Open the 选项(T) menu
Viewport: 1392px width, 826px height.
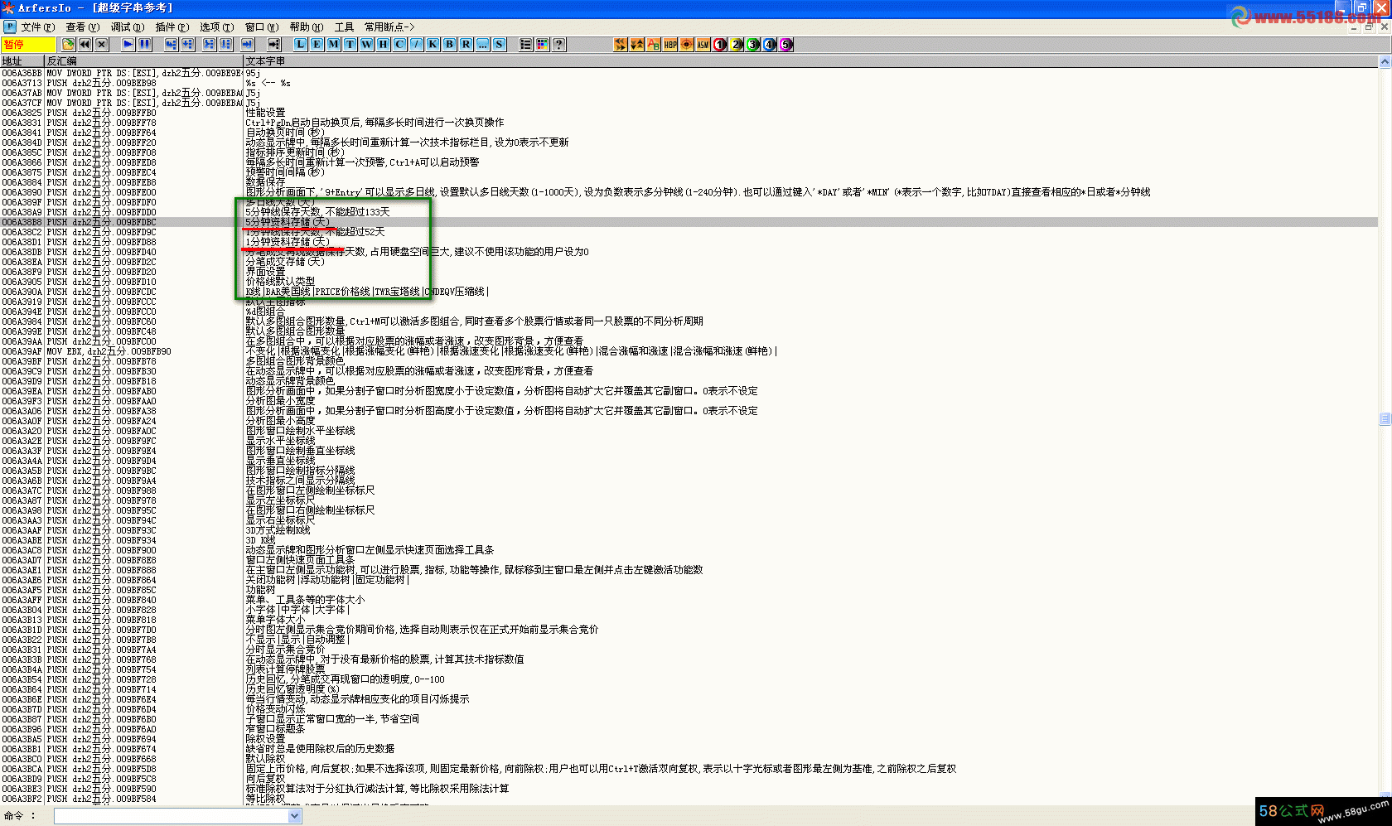pos(216,27)
